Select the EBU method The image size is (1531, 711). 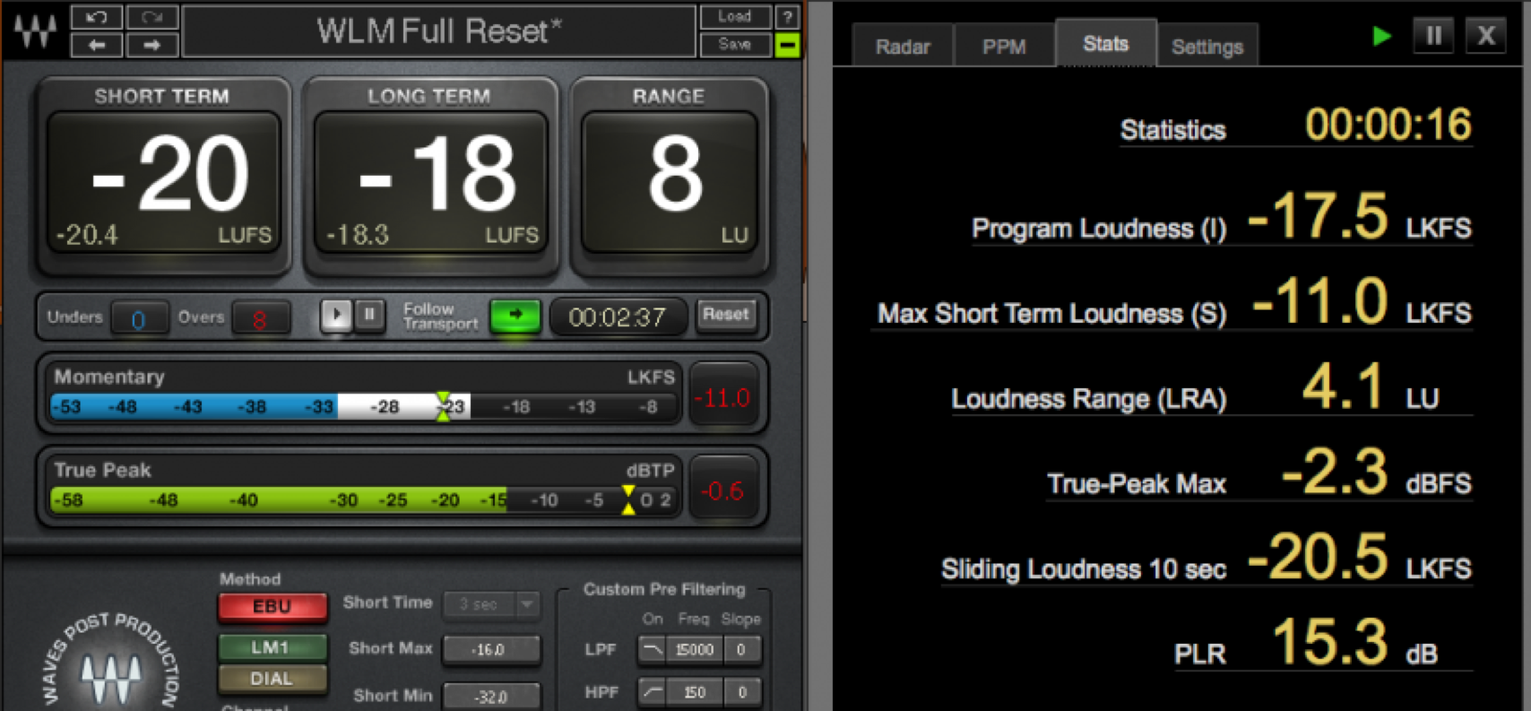[272, 607]
